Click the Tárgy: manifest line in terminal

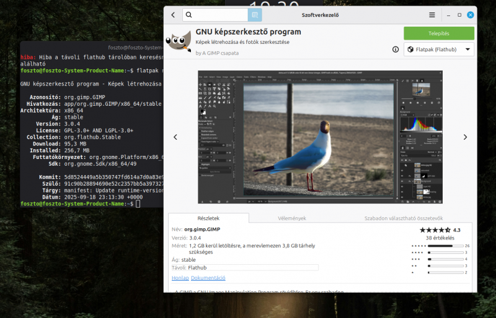(x=103, y=191)
